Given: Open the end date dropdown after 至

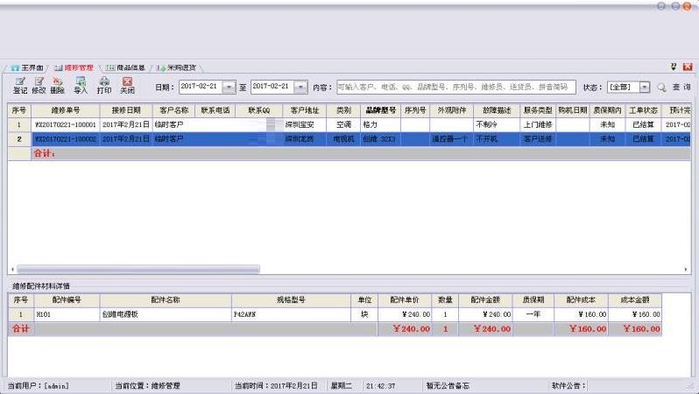Looking at the screenshot, I should (x=301, y=87).
